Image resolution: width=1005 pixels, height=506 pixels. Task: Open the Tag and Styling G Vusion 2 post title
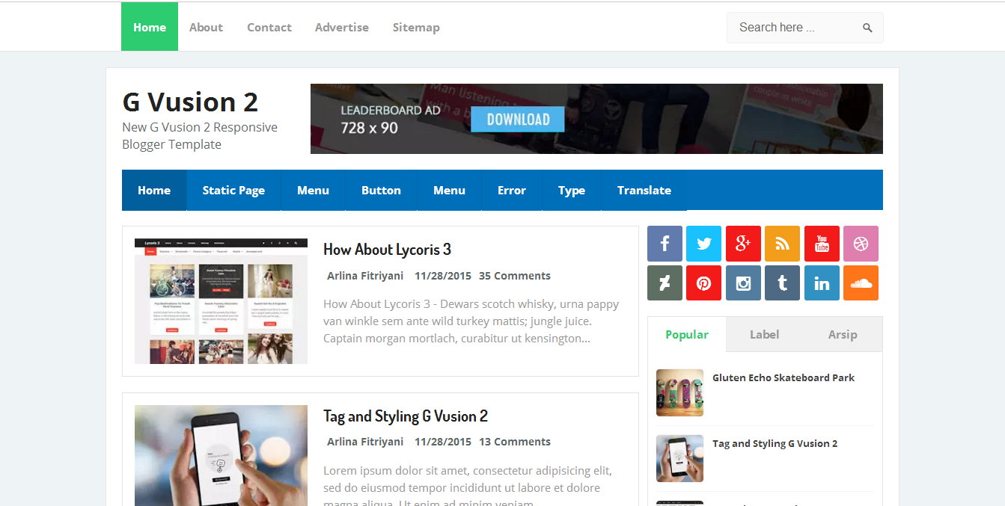pos(406,416)
